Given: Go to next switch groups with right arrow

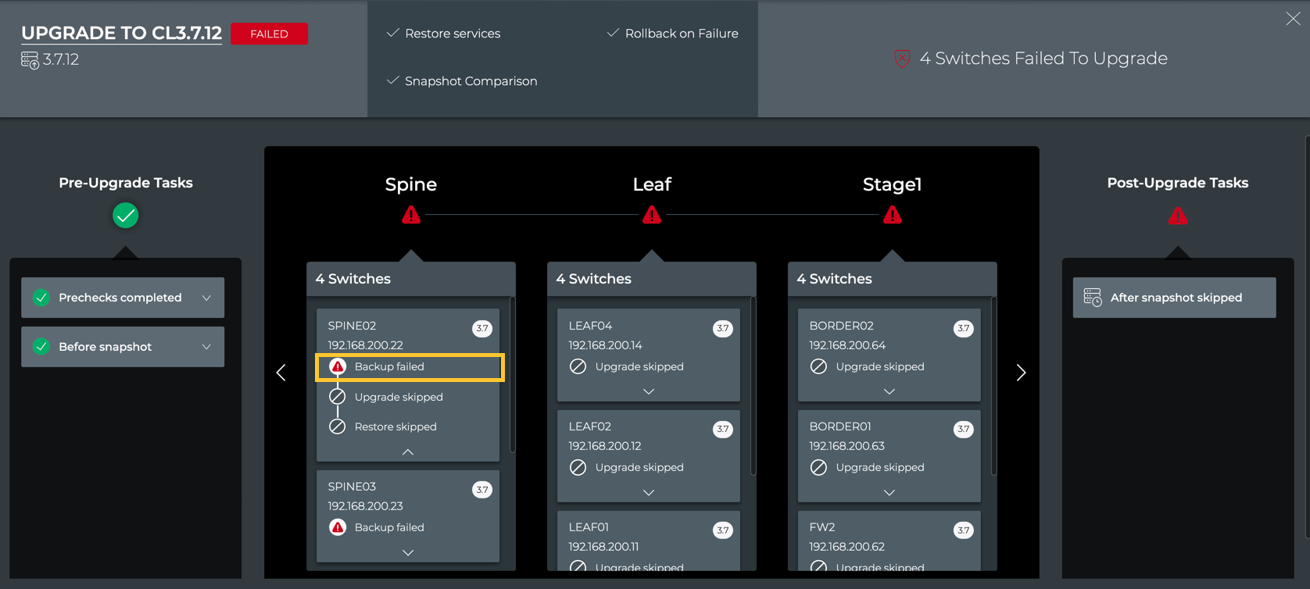Looking at the screenshot, I should (x=1021, y=373).
